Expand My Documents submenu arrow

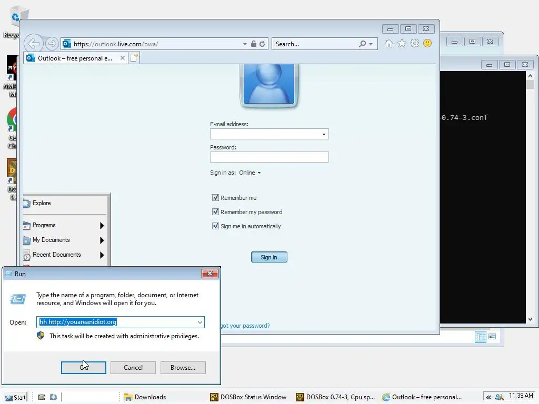click(102, 240)
